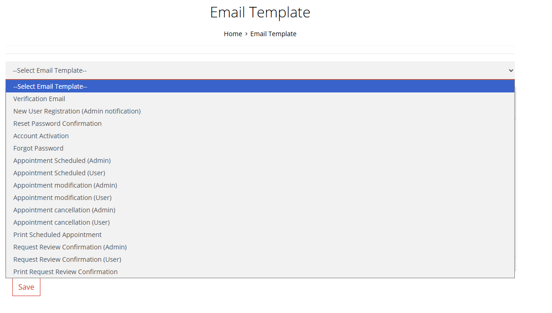Choose Appointment modification (Admin) template
552x313 pixels.
[65, 185]
